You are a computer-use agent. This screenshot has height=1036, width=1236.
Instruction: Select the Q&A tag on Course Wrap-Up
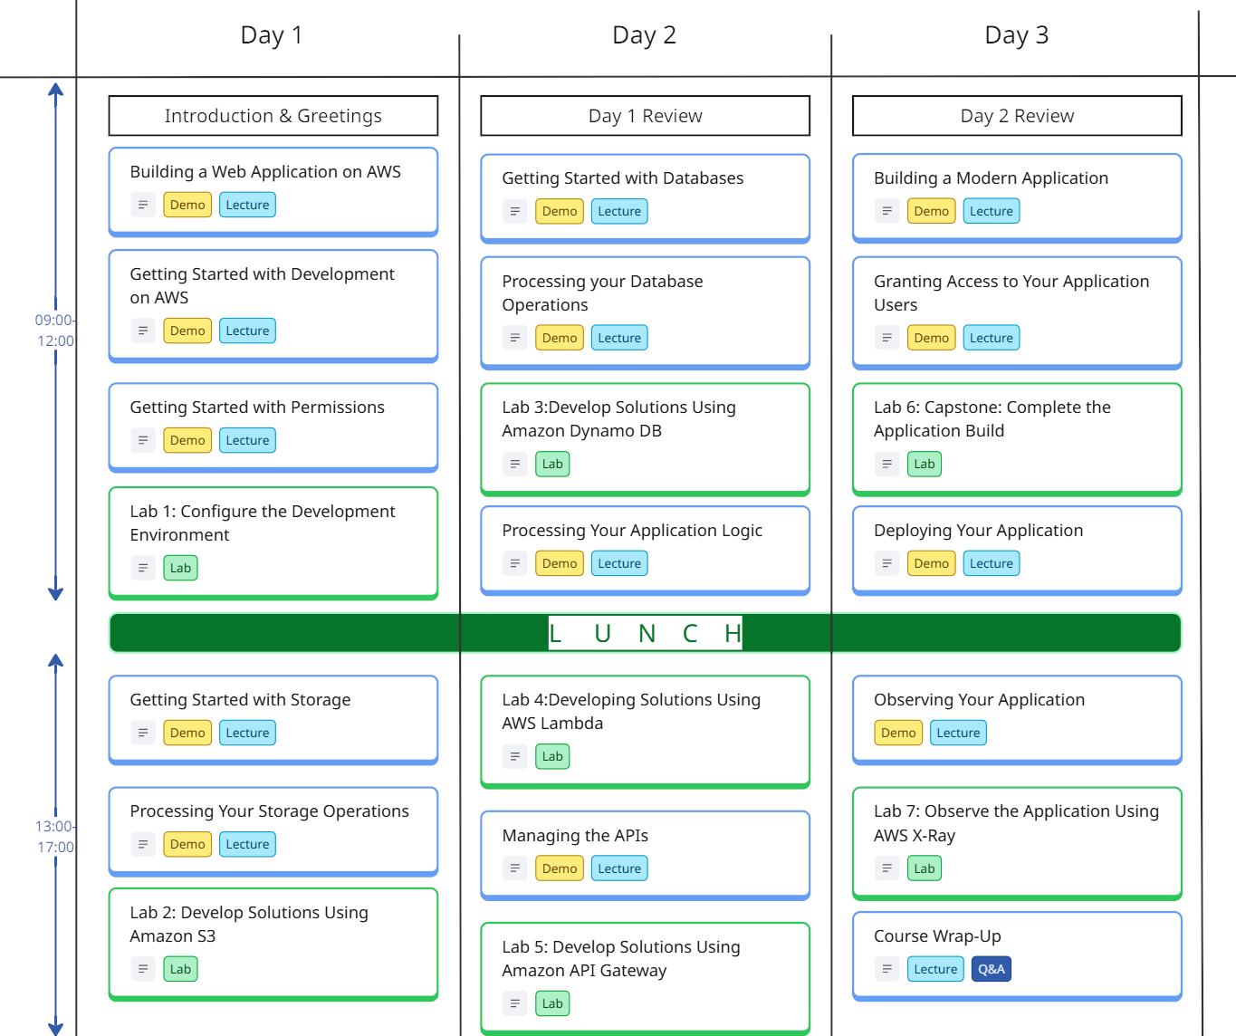(992, 970)
